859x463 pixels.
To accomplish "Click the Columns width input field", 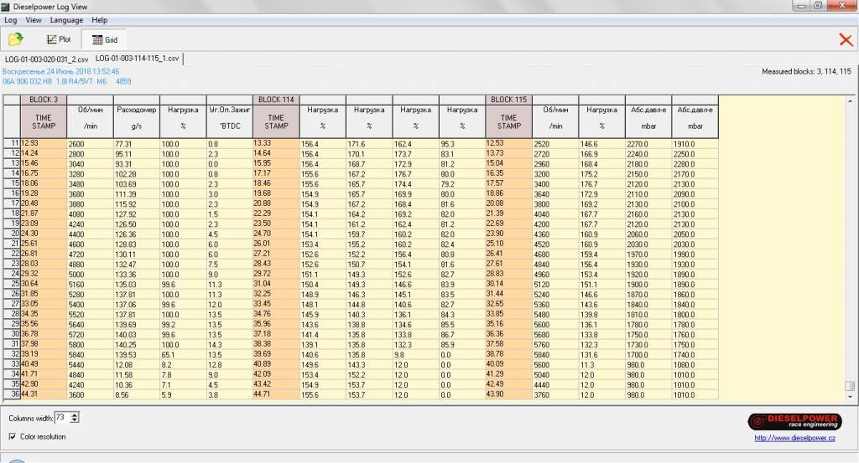I will tap(62, 417).
